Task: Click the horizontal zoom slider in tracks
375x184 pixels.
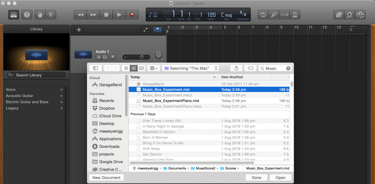Action: 357,30
